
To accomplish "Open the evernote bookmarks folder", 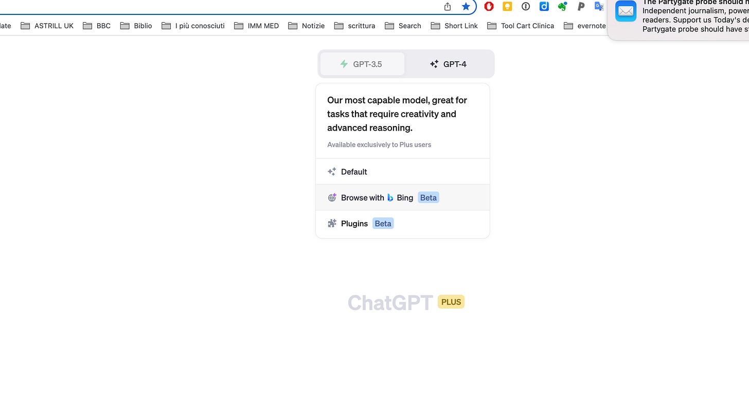I will 585,26.
